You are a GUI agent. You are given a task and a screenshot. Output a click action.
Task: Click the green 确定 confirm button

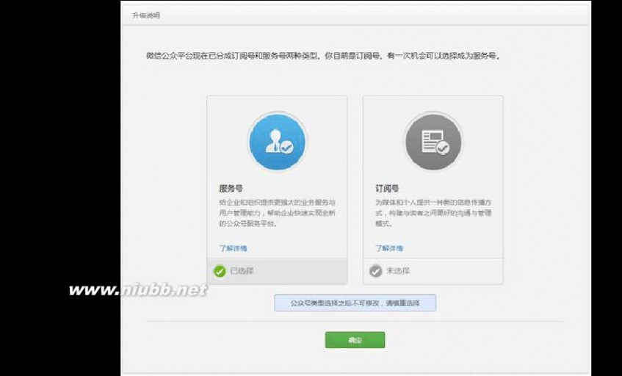coord(355,340)
